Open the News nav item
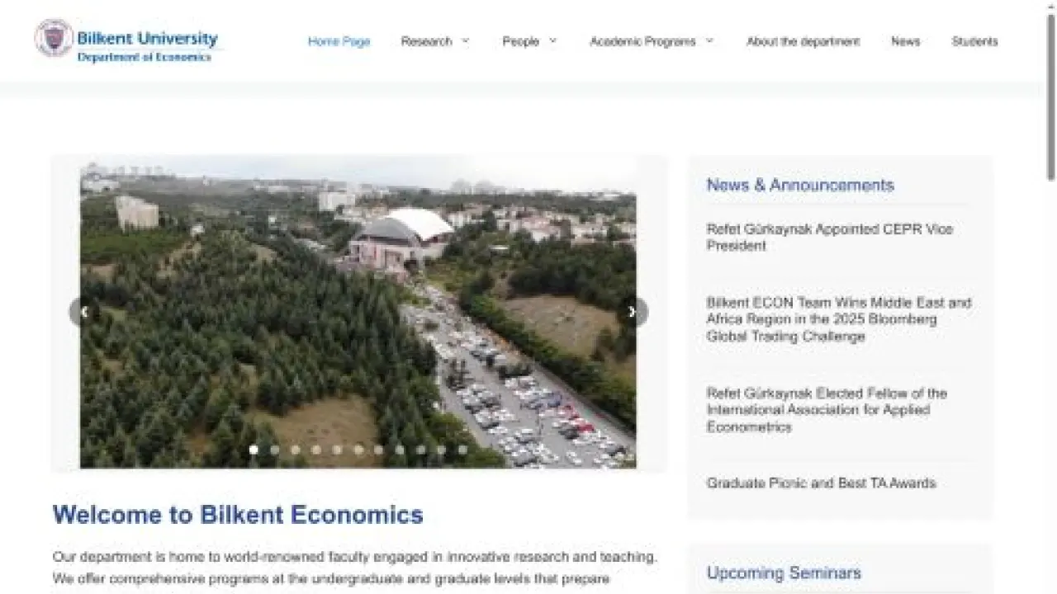This screenshot has height=594, width=1057. (x=905, y=41)
